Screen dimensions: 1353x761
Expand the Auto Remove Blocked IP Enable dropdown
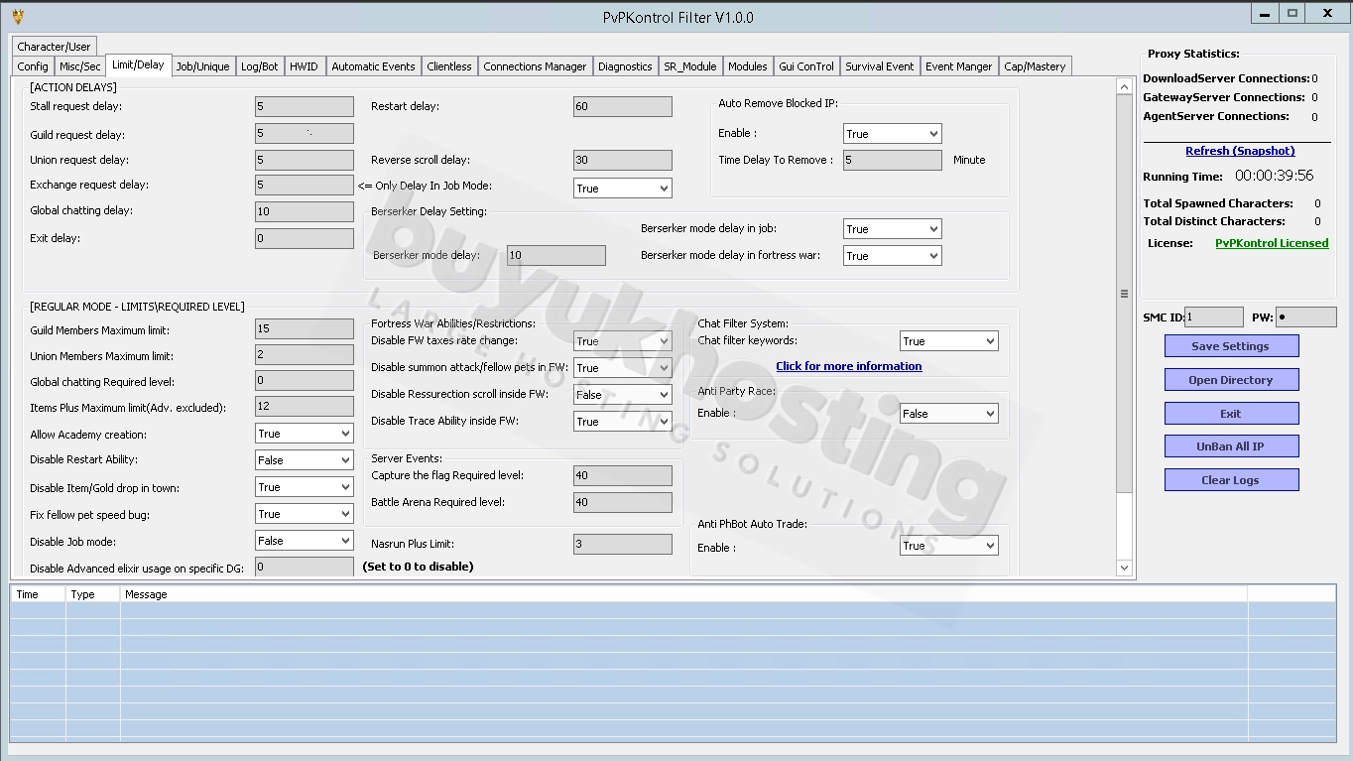coord(892,133)
